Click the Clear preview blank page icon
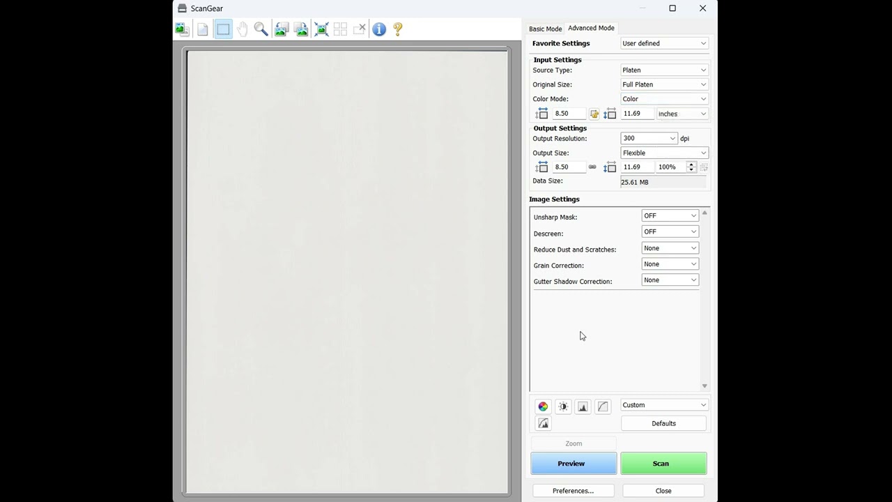This screenshot has height=502, width=892. (x=202, y=29)
